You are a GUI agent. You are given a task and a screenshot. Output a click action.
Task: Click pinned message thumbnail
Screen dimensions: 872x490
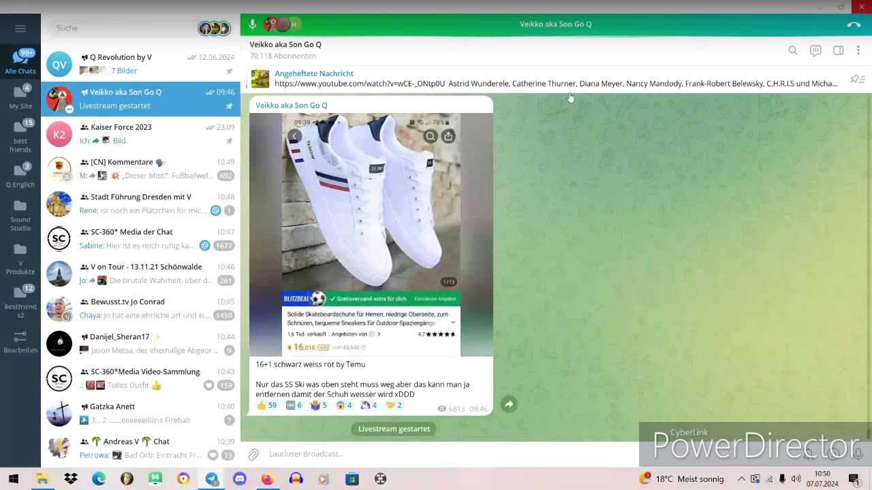coord(260,79)
